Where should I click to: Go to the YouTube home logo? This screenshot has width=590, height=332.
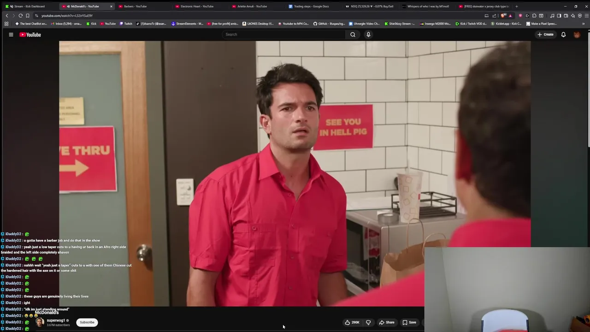(x=30, y=35)
